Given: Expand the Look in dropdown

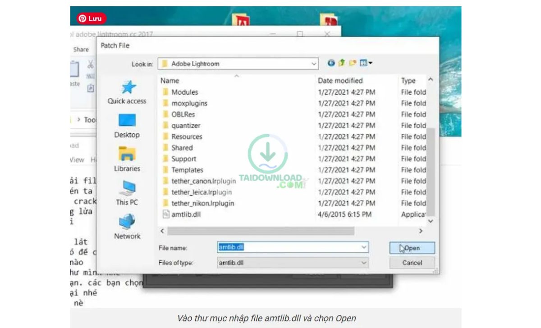Looking at the screenshot, I should click(x=315, y=64).
